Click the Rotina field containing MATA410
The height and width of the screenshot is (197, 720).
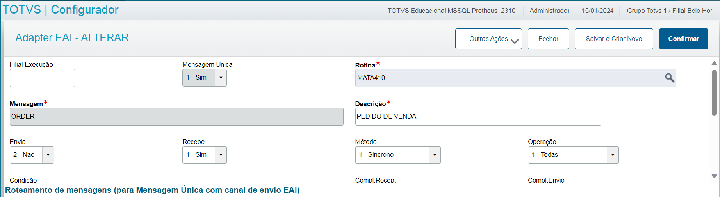(x=508, y=78)
